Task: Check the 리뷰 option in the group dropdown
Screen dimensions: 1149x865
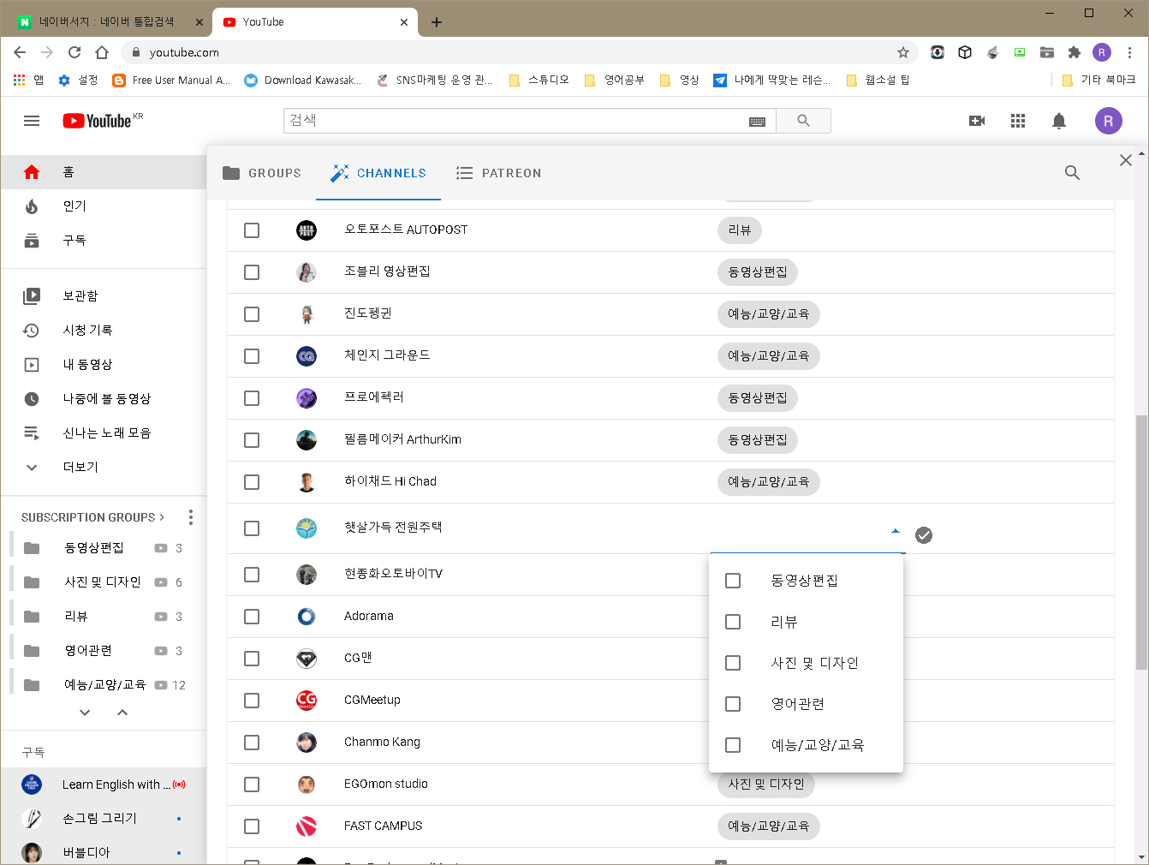Action: (x=733, y=622)
